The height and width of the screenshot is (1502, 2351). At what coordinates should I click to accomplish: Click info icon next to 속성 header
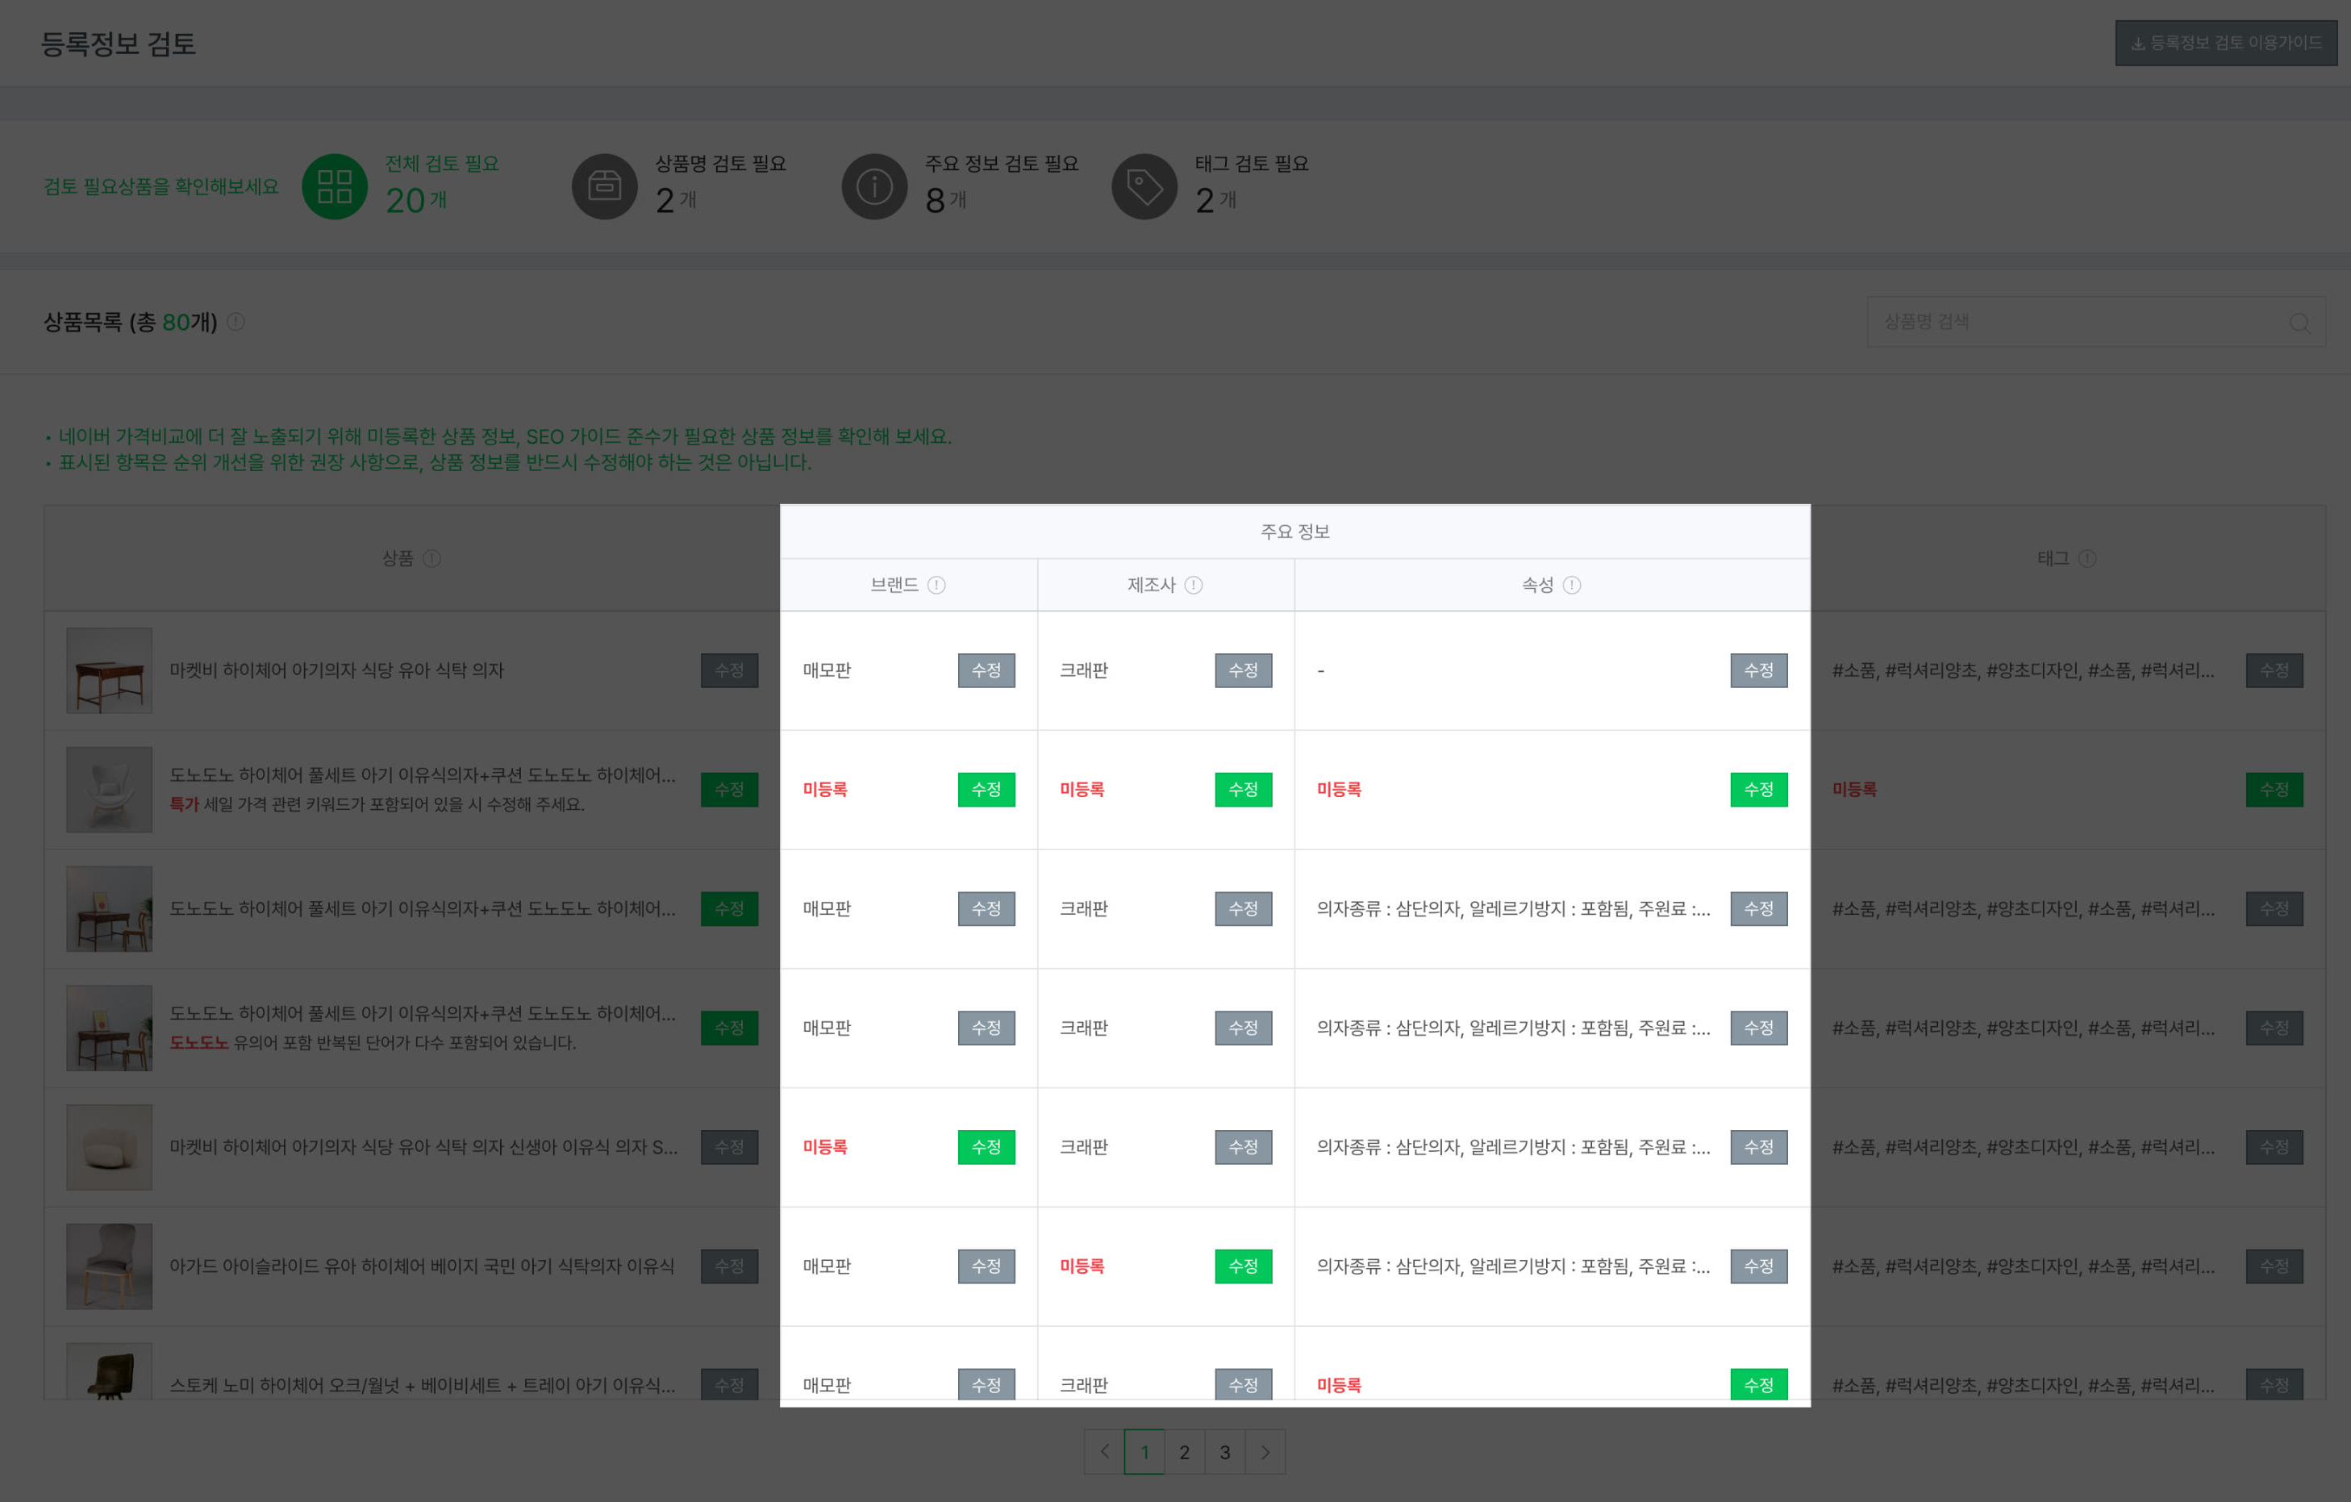click(x=1571, y=585)
